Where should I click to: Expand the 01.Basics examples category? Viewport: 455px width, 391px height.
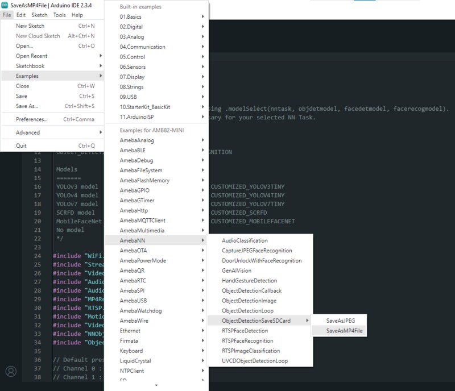click(x=156, y=17)
